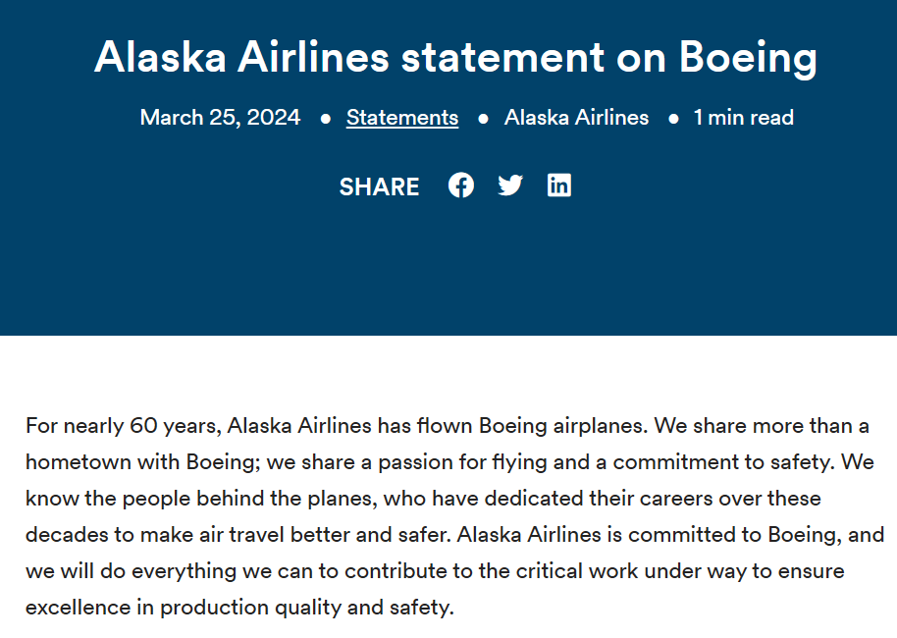Viewport: 897px width, 638px height.
Task: Share the statement on Facebook
Action: tap(461, 186)
